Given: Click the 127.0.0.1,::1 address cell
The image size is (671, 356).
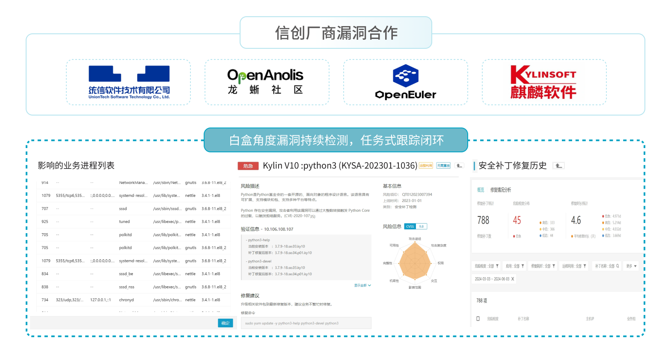Looking at the screenshot, I should point(101,300).
